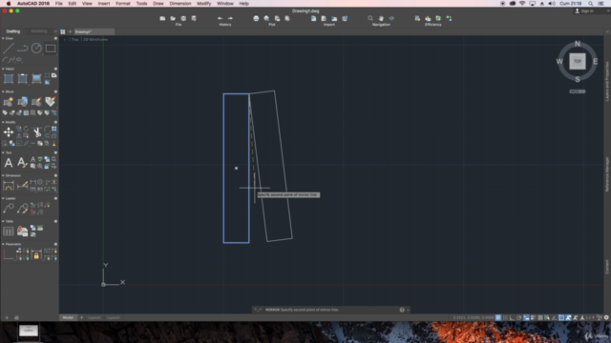Open the File menu

tap(58, 4)
